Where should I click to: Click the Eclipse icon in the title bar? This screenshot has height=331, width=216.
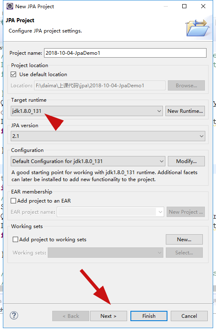[10, 6]
